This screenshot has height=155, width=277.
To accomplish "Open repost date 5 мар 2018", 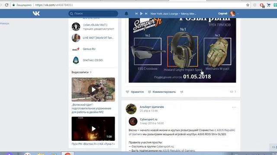I will click(x=152, y=124).
